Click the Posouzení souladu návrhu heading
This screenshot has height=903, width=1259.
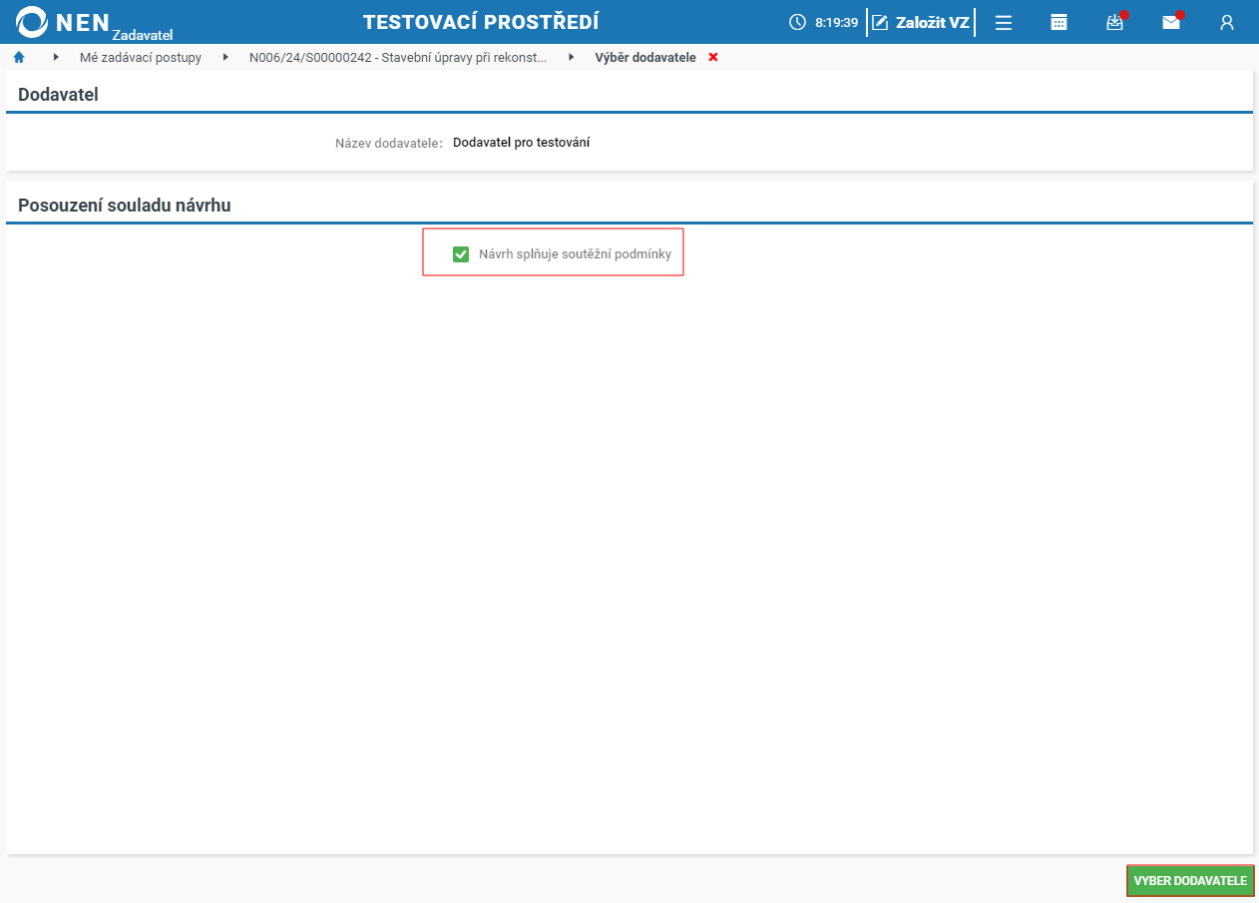(x=125, y=206)
